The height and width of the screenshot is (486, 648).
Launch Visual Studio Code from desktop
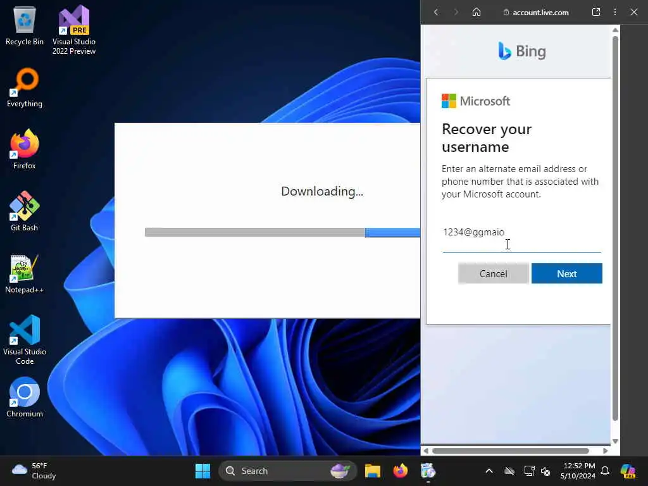(25, 340)
